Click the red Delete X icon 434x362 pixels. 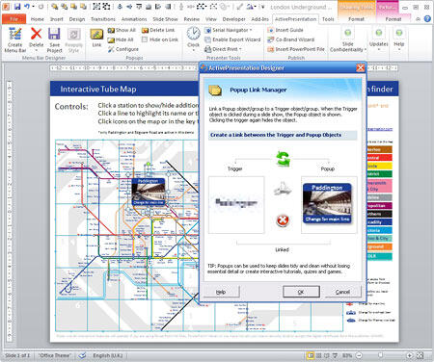tap(36, 34)
